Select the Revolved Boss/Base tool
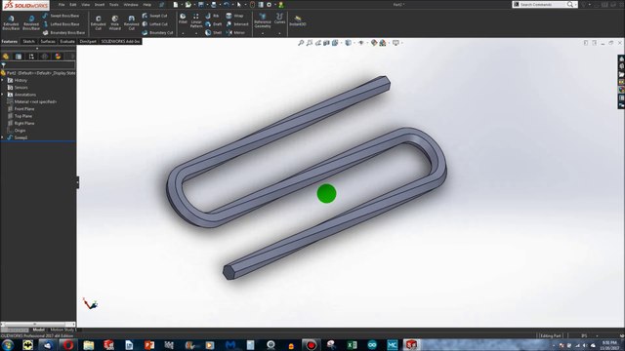This screenshot has height=351, width=625. (x=31, y=23)
